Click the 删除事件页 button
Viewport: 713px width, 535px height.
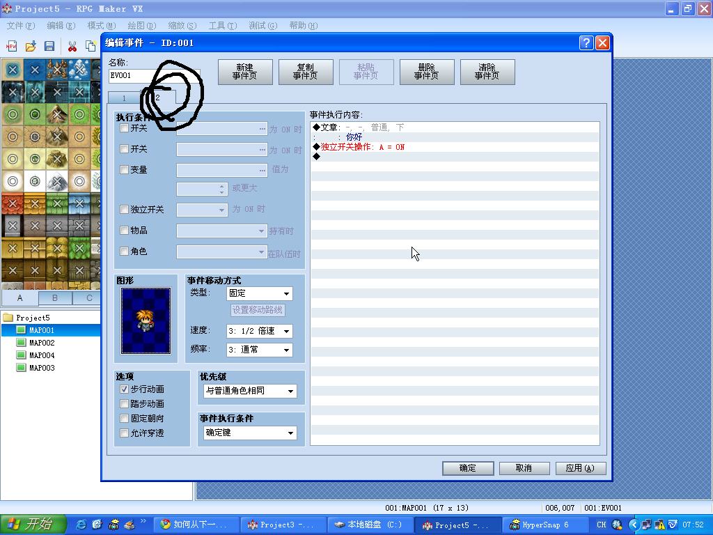(427, 72)
